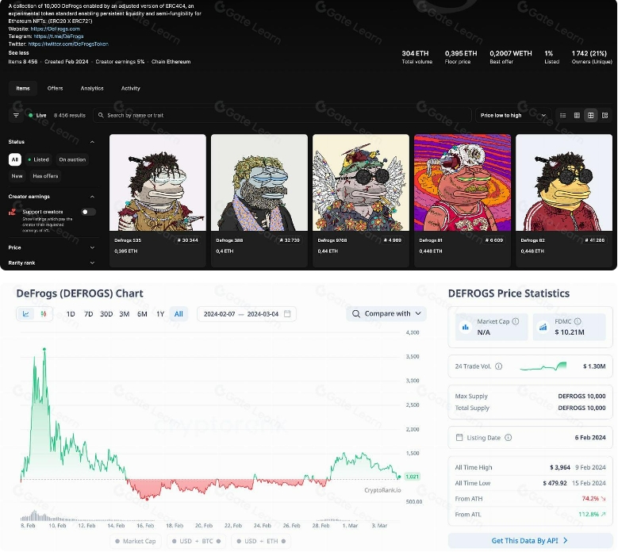The image size is (618, 552).
Task: Open the Defrogs 9768 NFT card
Action: coord(361,201)
